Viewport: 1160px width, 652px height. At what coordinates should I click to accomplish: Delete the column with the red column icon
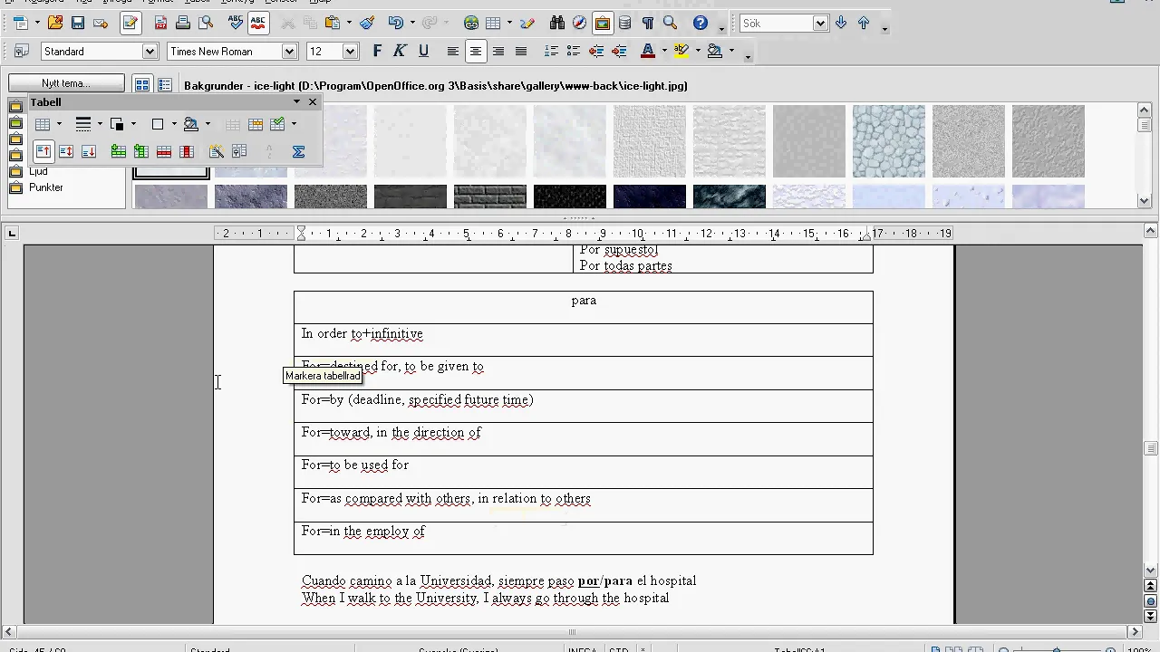187,151
